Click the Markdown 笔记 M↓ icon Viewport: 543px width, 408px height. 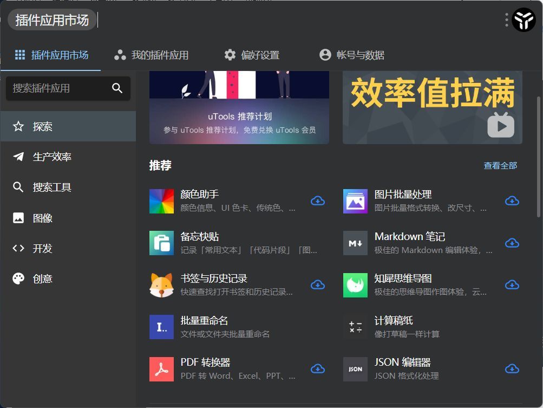[x=355, y=243]
